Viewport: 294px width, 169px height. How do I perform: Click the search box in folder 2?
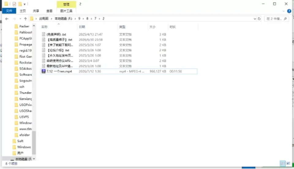click(x=274, y=19)
